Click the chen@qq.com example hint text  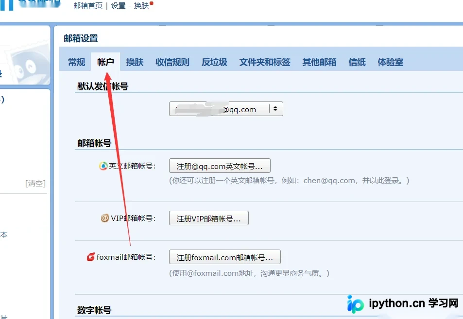tap(289, 180)
